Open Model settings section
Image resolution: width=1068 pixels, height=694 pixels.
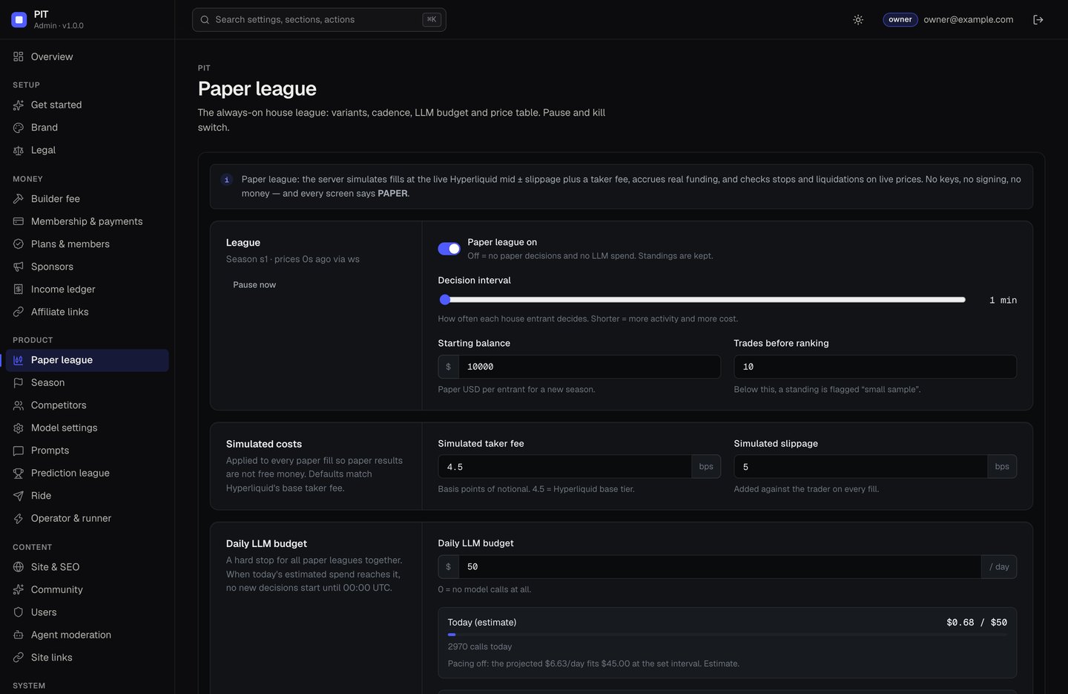(x=88, y=428)
